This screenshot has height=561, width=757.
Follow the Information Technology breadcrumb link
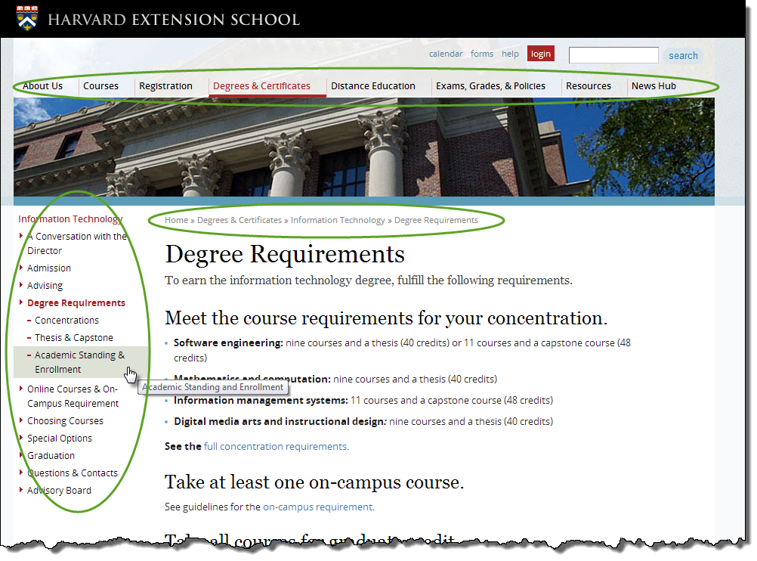tap(338, 220)
